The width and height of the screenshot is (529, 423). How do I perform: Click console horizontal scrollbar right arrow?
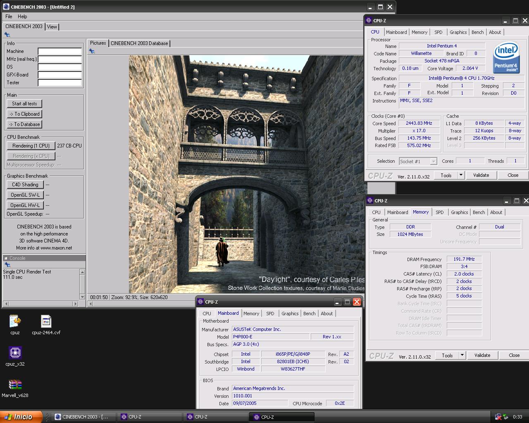[x=75, y=304]
